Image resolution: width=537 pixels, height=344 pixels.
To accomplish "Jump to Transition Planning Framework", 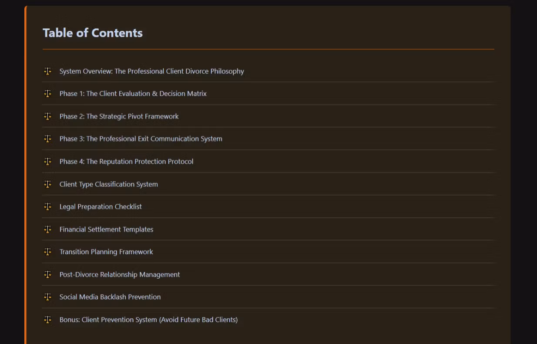I will 106,252.
